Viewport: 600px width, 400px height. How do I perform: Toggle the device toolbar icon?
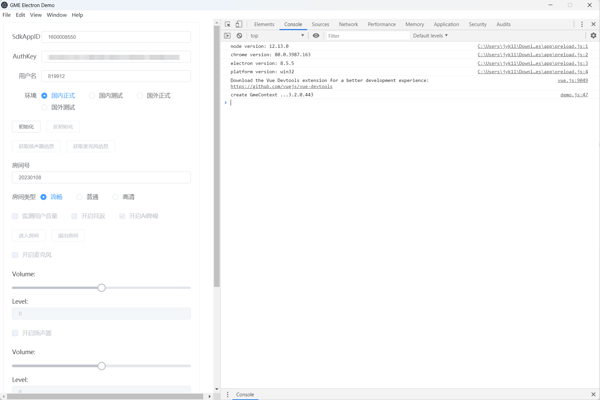tap(239, 24)
